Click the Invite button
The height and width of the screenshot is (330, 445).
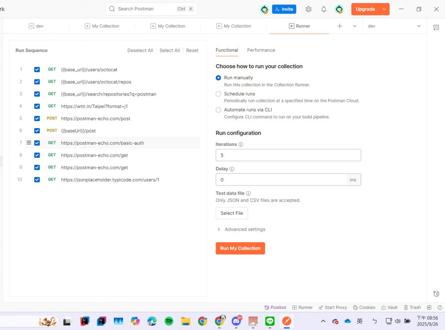click(x=284, y=9)
